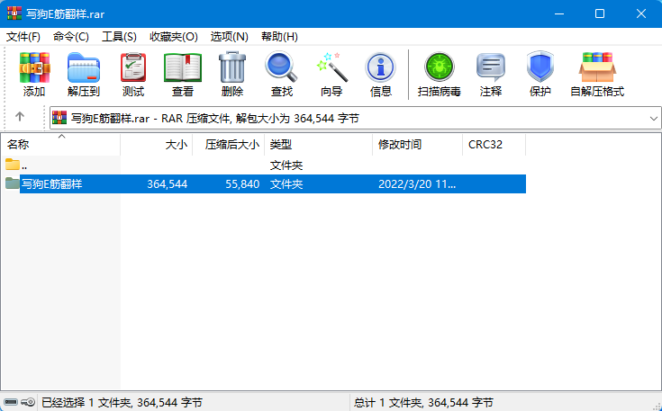
Task: Show archive 信息 (Info) icon
Action: pos(380,67)
